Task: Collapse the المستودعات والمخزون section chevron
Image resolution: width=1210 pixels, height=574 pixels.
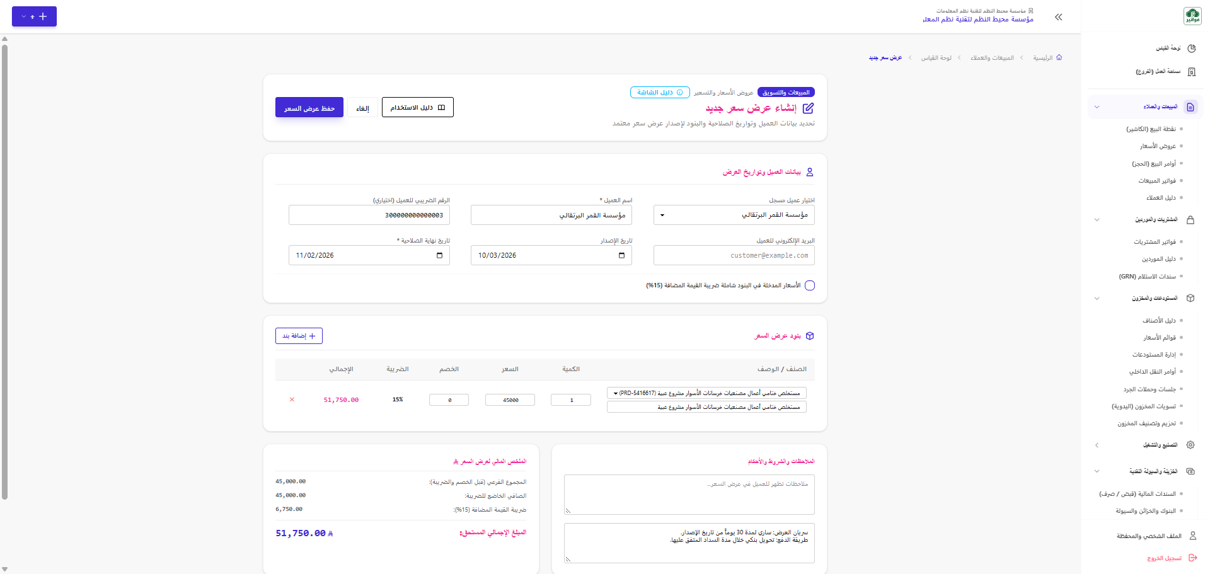Action: coord(1097,298)
